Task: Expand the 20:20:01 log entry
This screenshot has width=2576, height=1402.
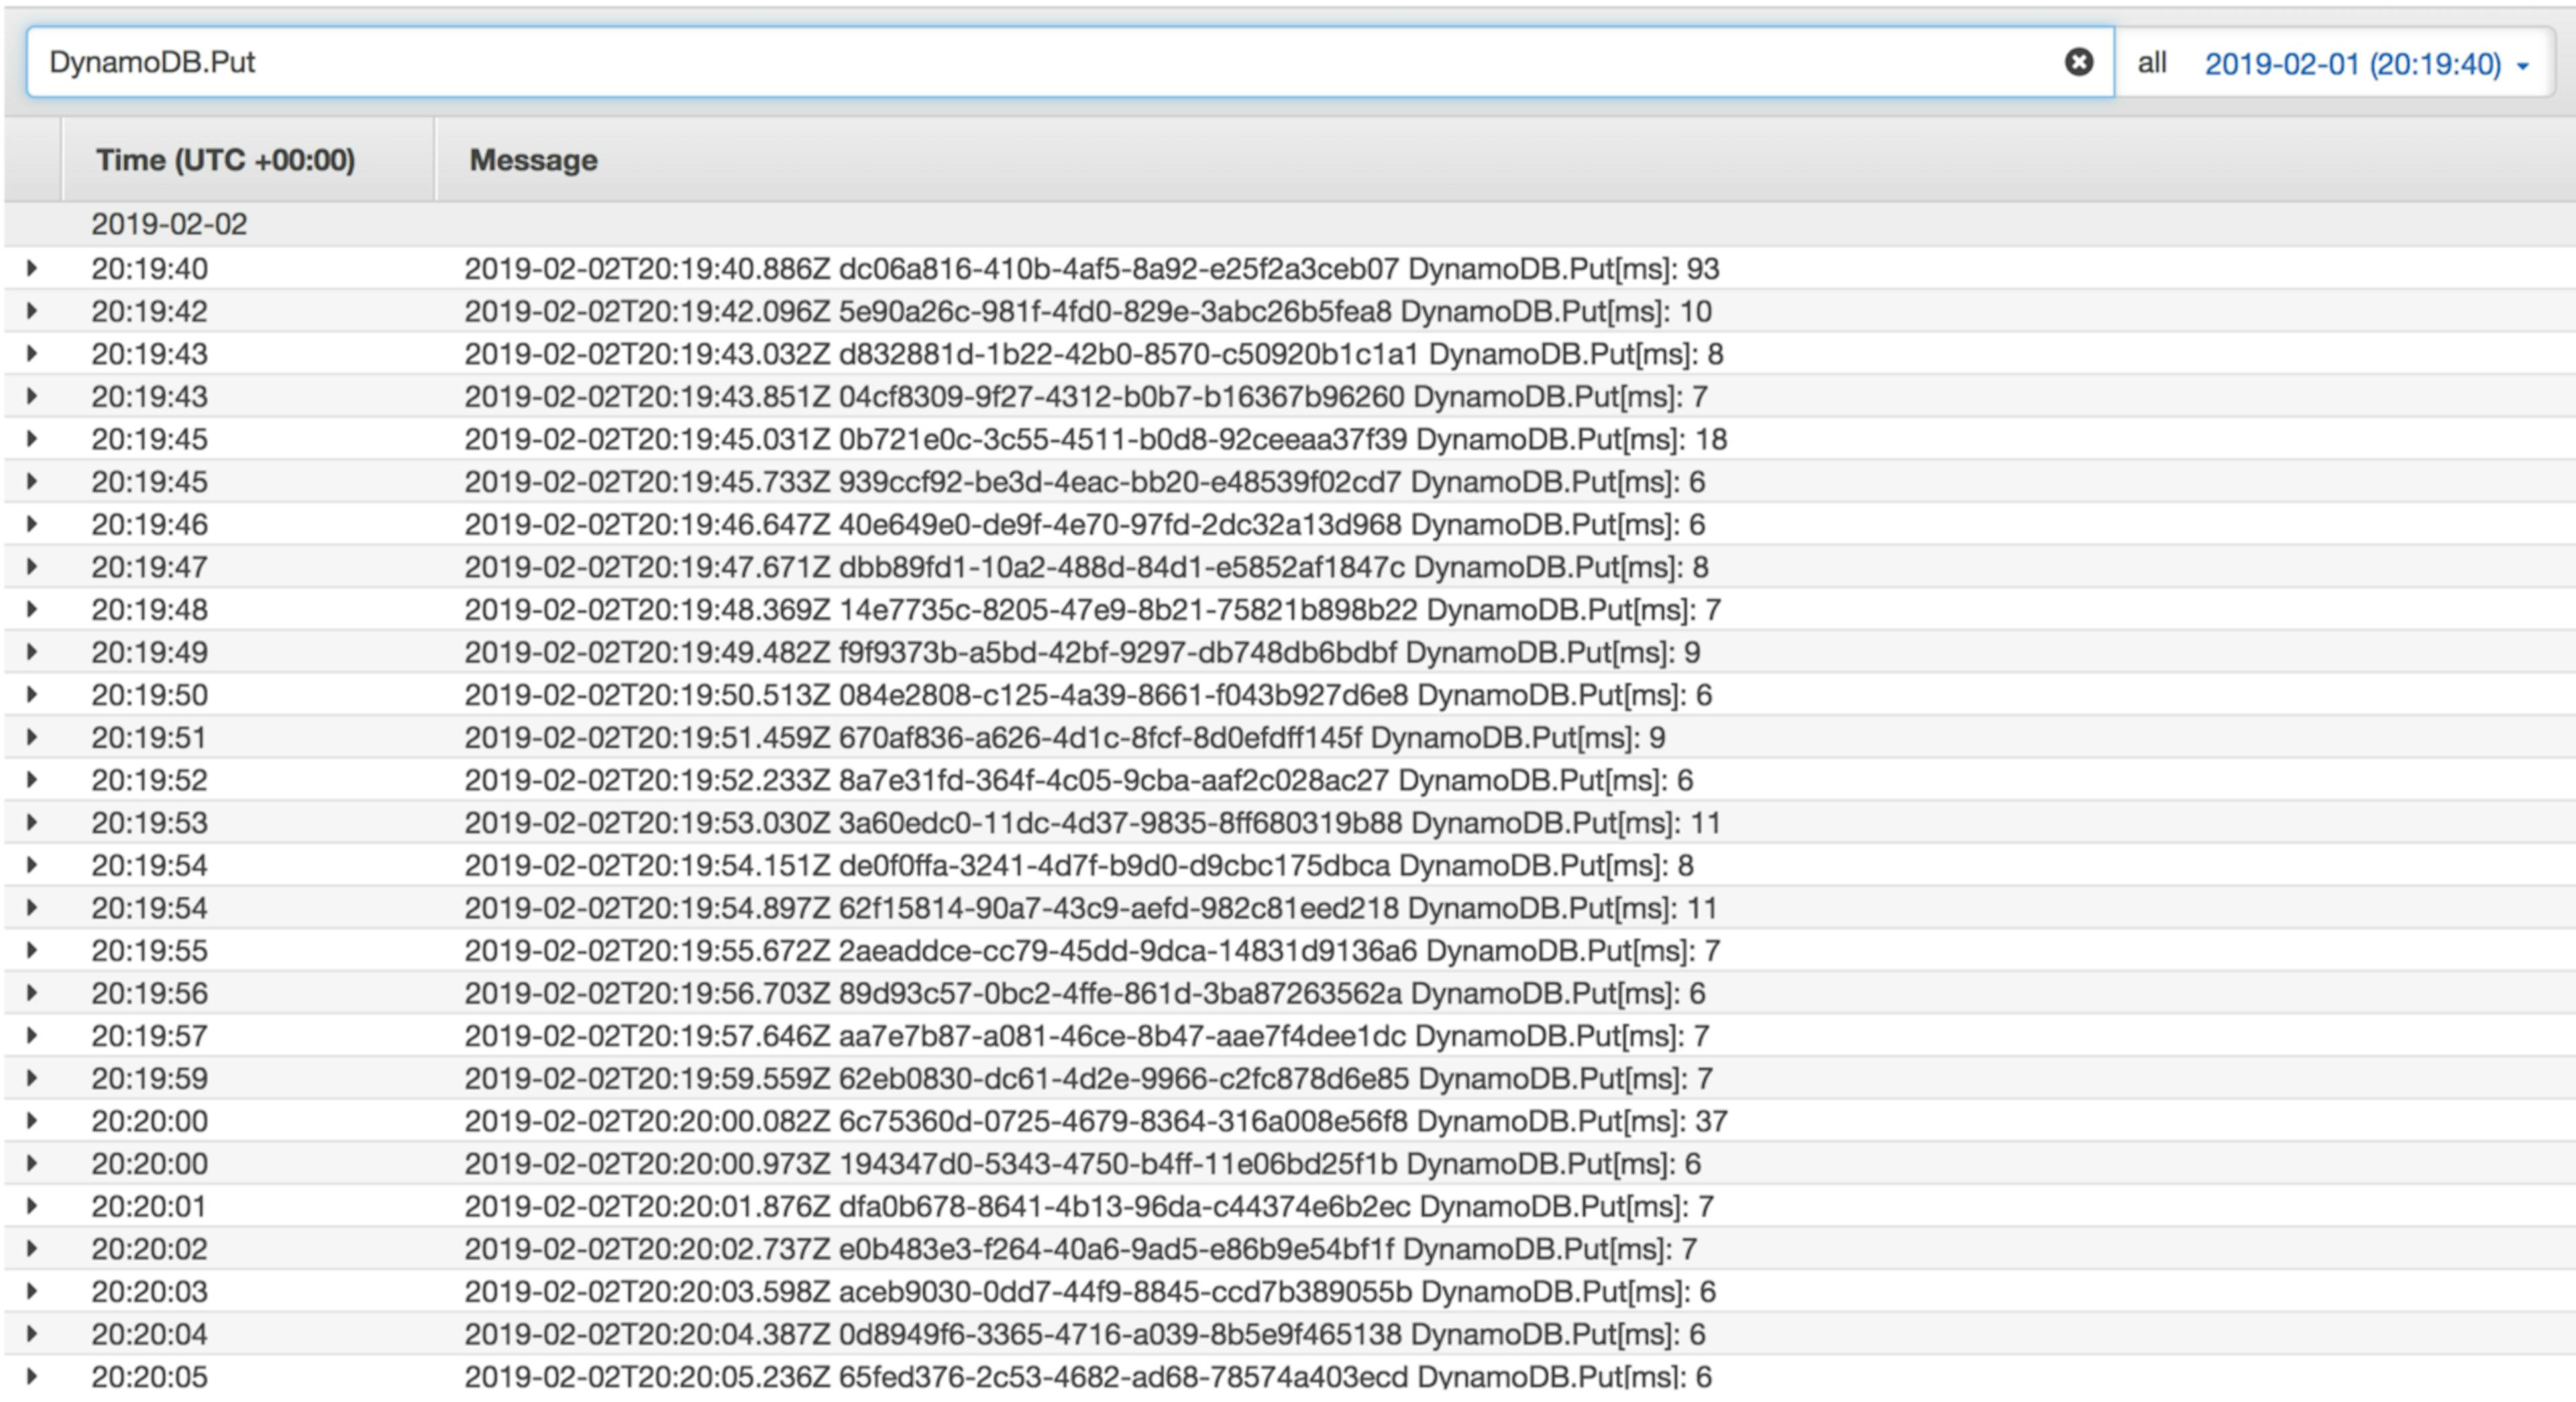Action: (32, 1206)
